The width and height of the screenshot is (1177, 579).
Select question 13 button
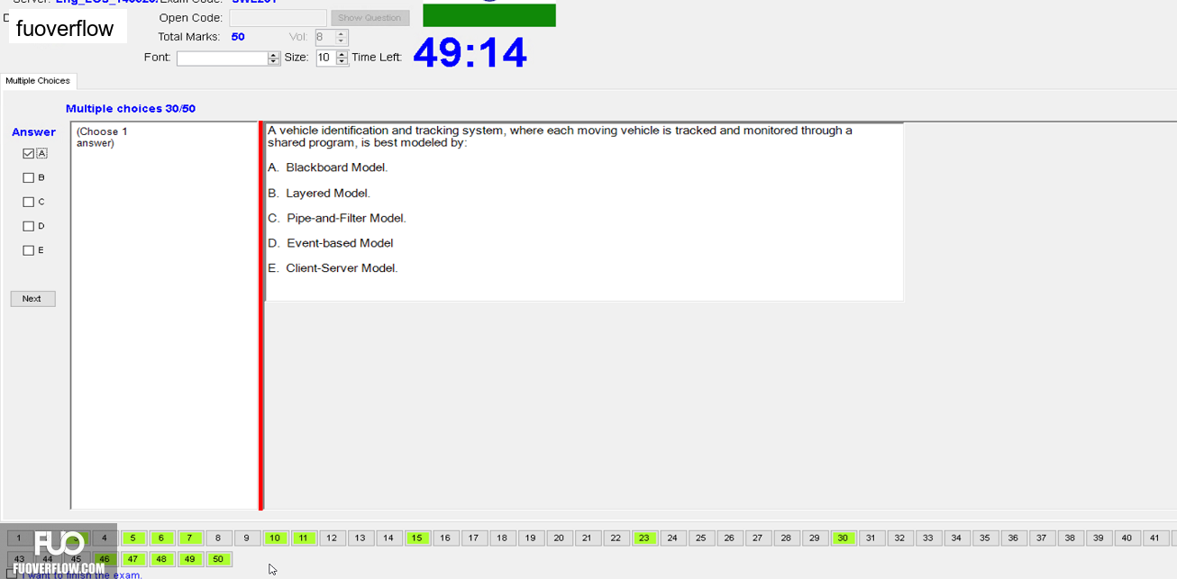point(360,538)
